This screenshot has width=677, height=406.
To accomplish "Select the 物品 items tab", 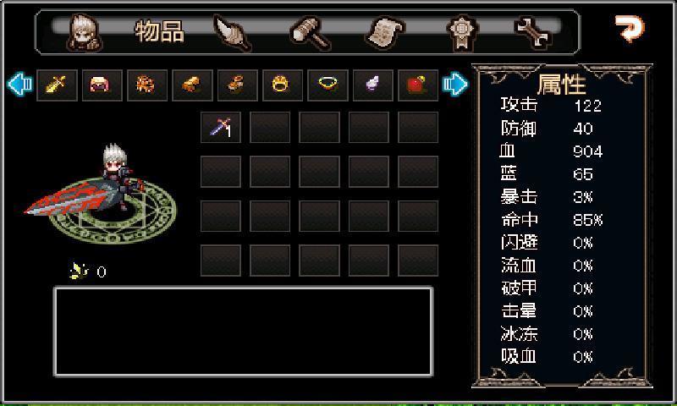I will point(160,31).
